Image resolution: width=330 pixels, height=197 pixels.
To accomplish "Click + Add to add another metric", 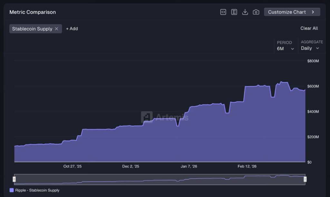I will [x=72, y=29].
